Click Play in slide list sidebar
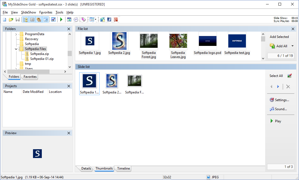This screenshot has height=180, width=299. (276, 121)
